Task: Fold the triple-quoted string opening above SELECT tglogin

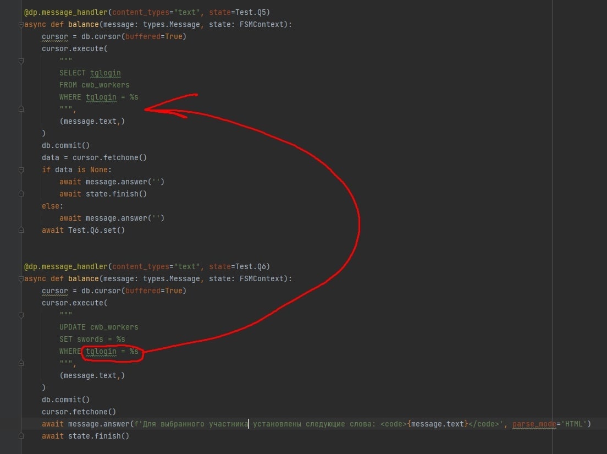Action: tap(21, 61)
